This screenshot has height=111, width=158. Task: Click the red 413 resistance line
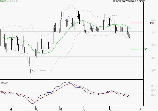click(x=136, y=23)
